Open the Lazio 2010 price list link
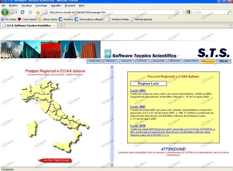 [x=138, y=126]
